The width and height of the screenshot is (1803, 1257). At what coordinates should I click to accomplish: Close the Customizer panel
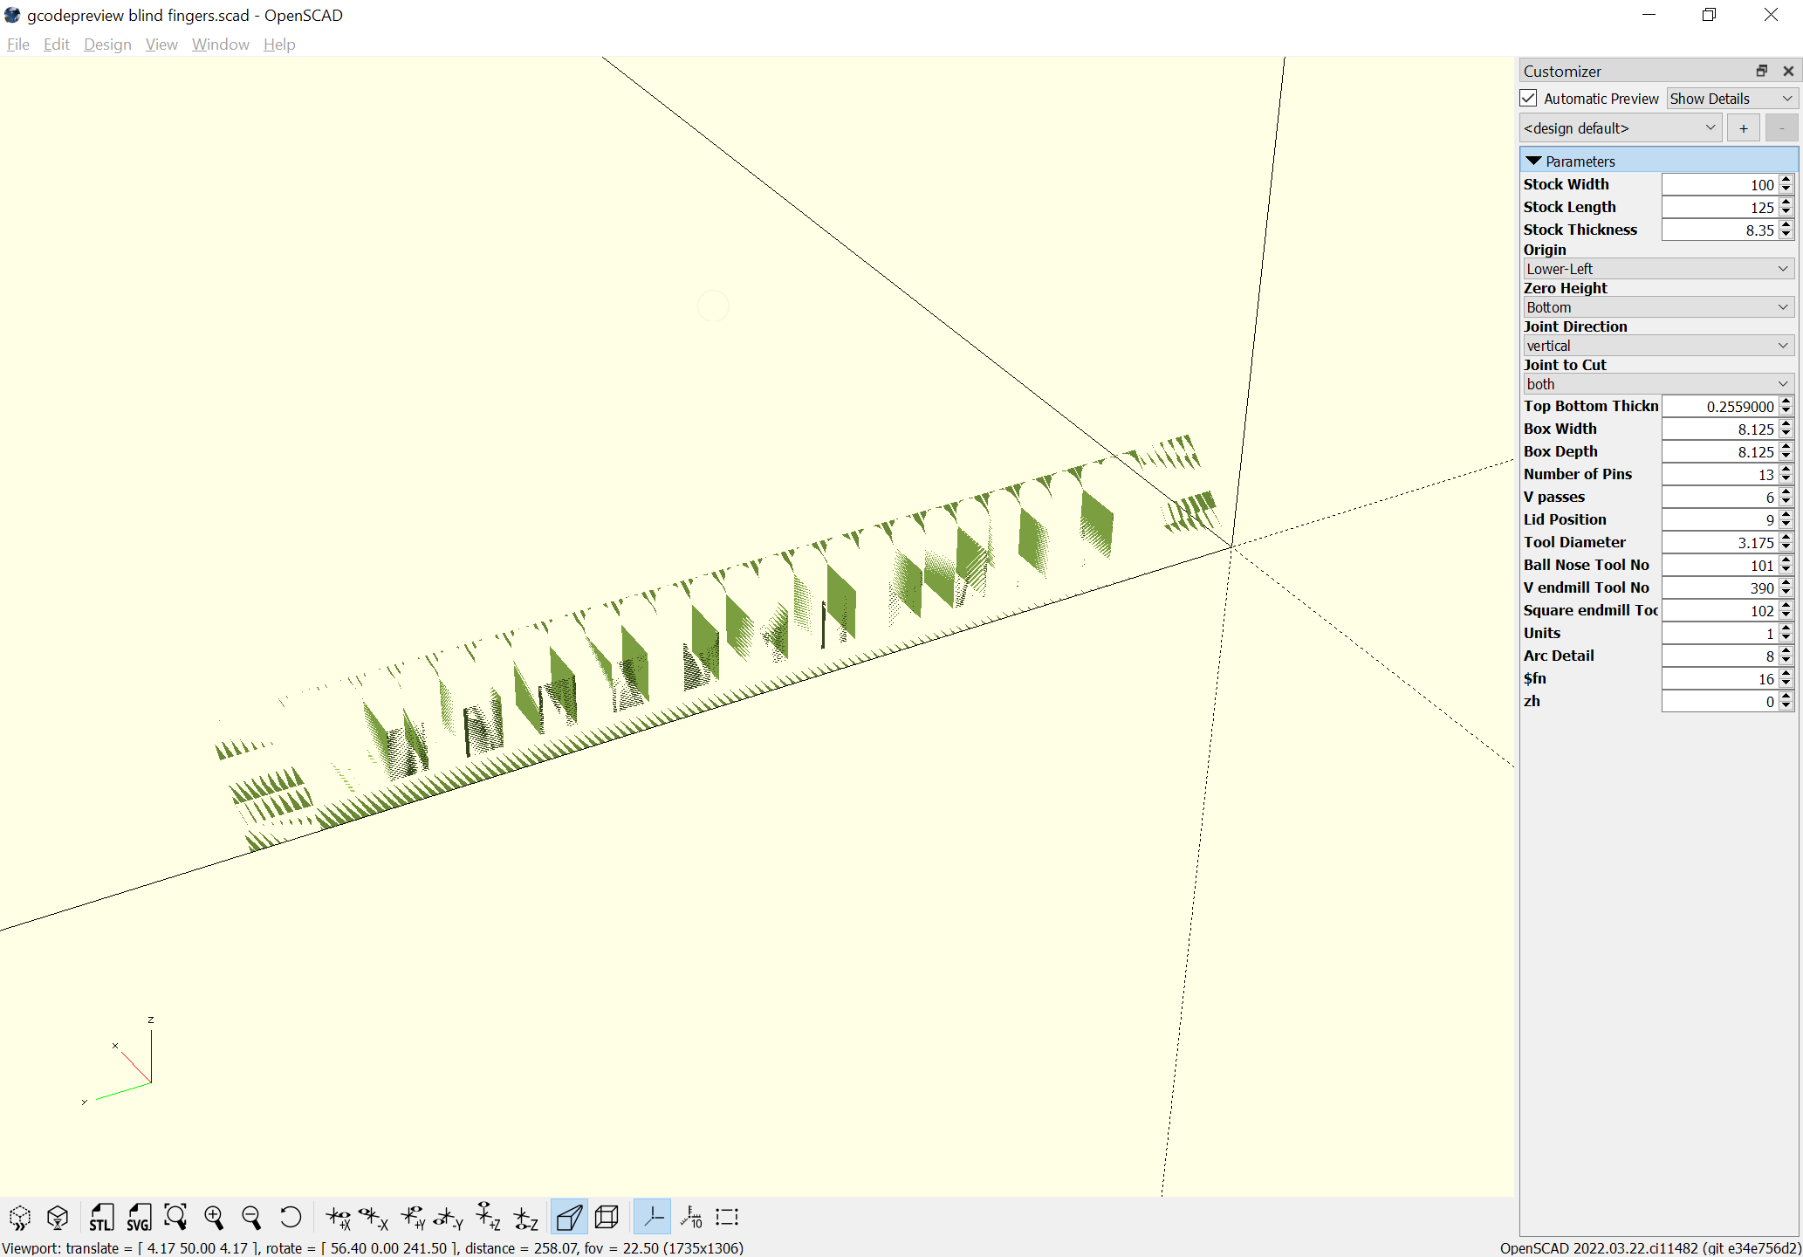click(1788, 71)
